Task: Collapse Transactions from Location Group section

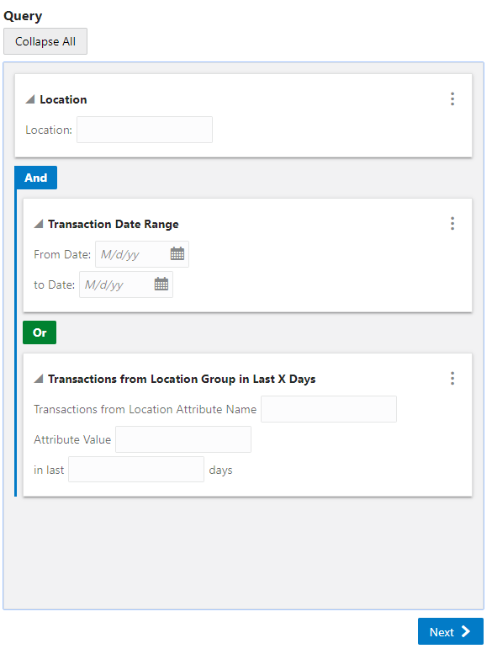Action: [39, 379]
